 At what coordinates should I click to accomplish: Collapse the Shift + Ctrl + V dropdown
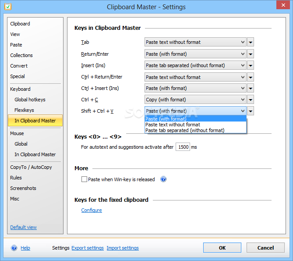[195, 111]
